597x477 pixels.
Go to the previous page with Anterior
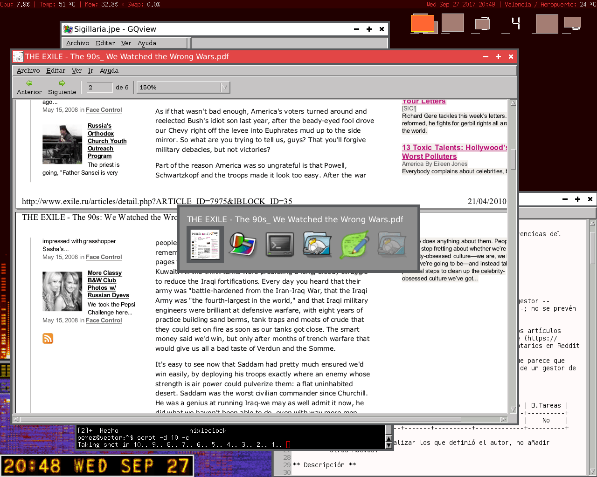point(29,87)
